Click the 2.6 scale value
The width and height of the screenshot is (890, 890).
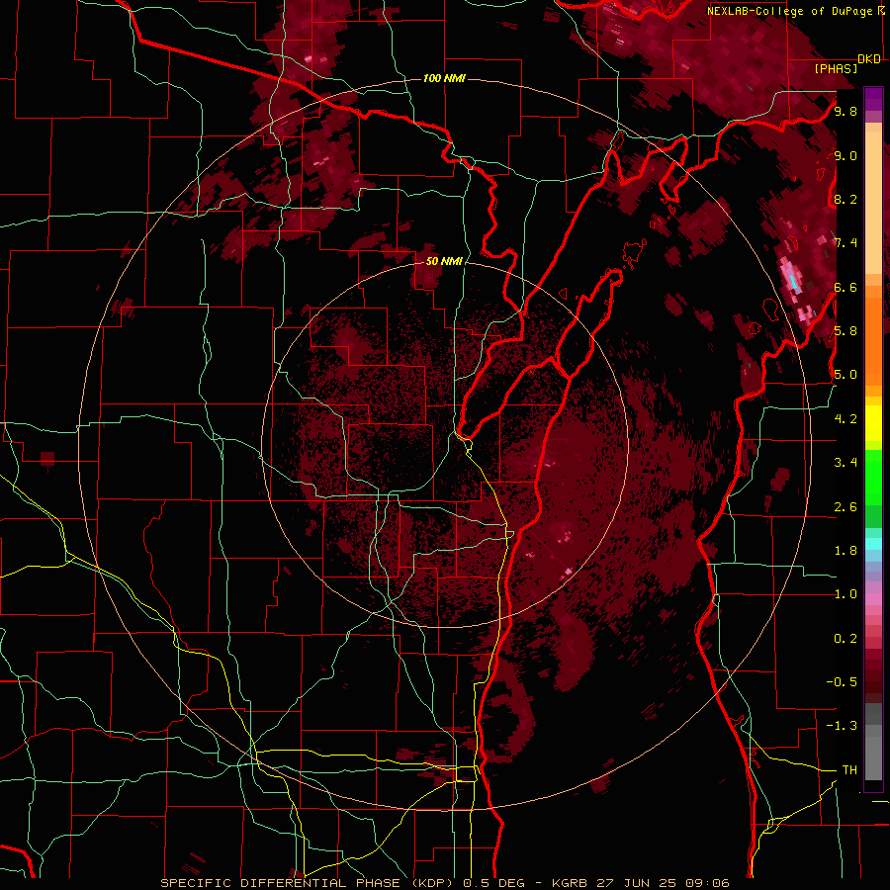(x=845, y=507)
